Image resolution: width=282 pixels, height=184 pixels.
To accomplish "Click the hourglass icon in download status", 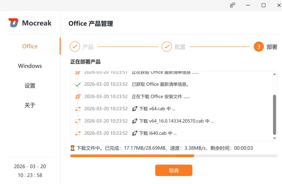I will click(x=73, y=148).
